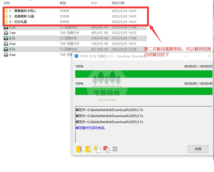Click the TAR 压缩文件 type of 2.tar
Viewport: 214px width, 172px height.
(x=69, y=44)
